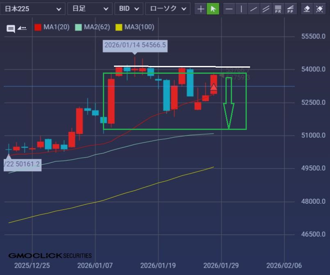Toggle the chart comment bubble icon
This screenshot has width=330, height=275.
[11, 29]
